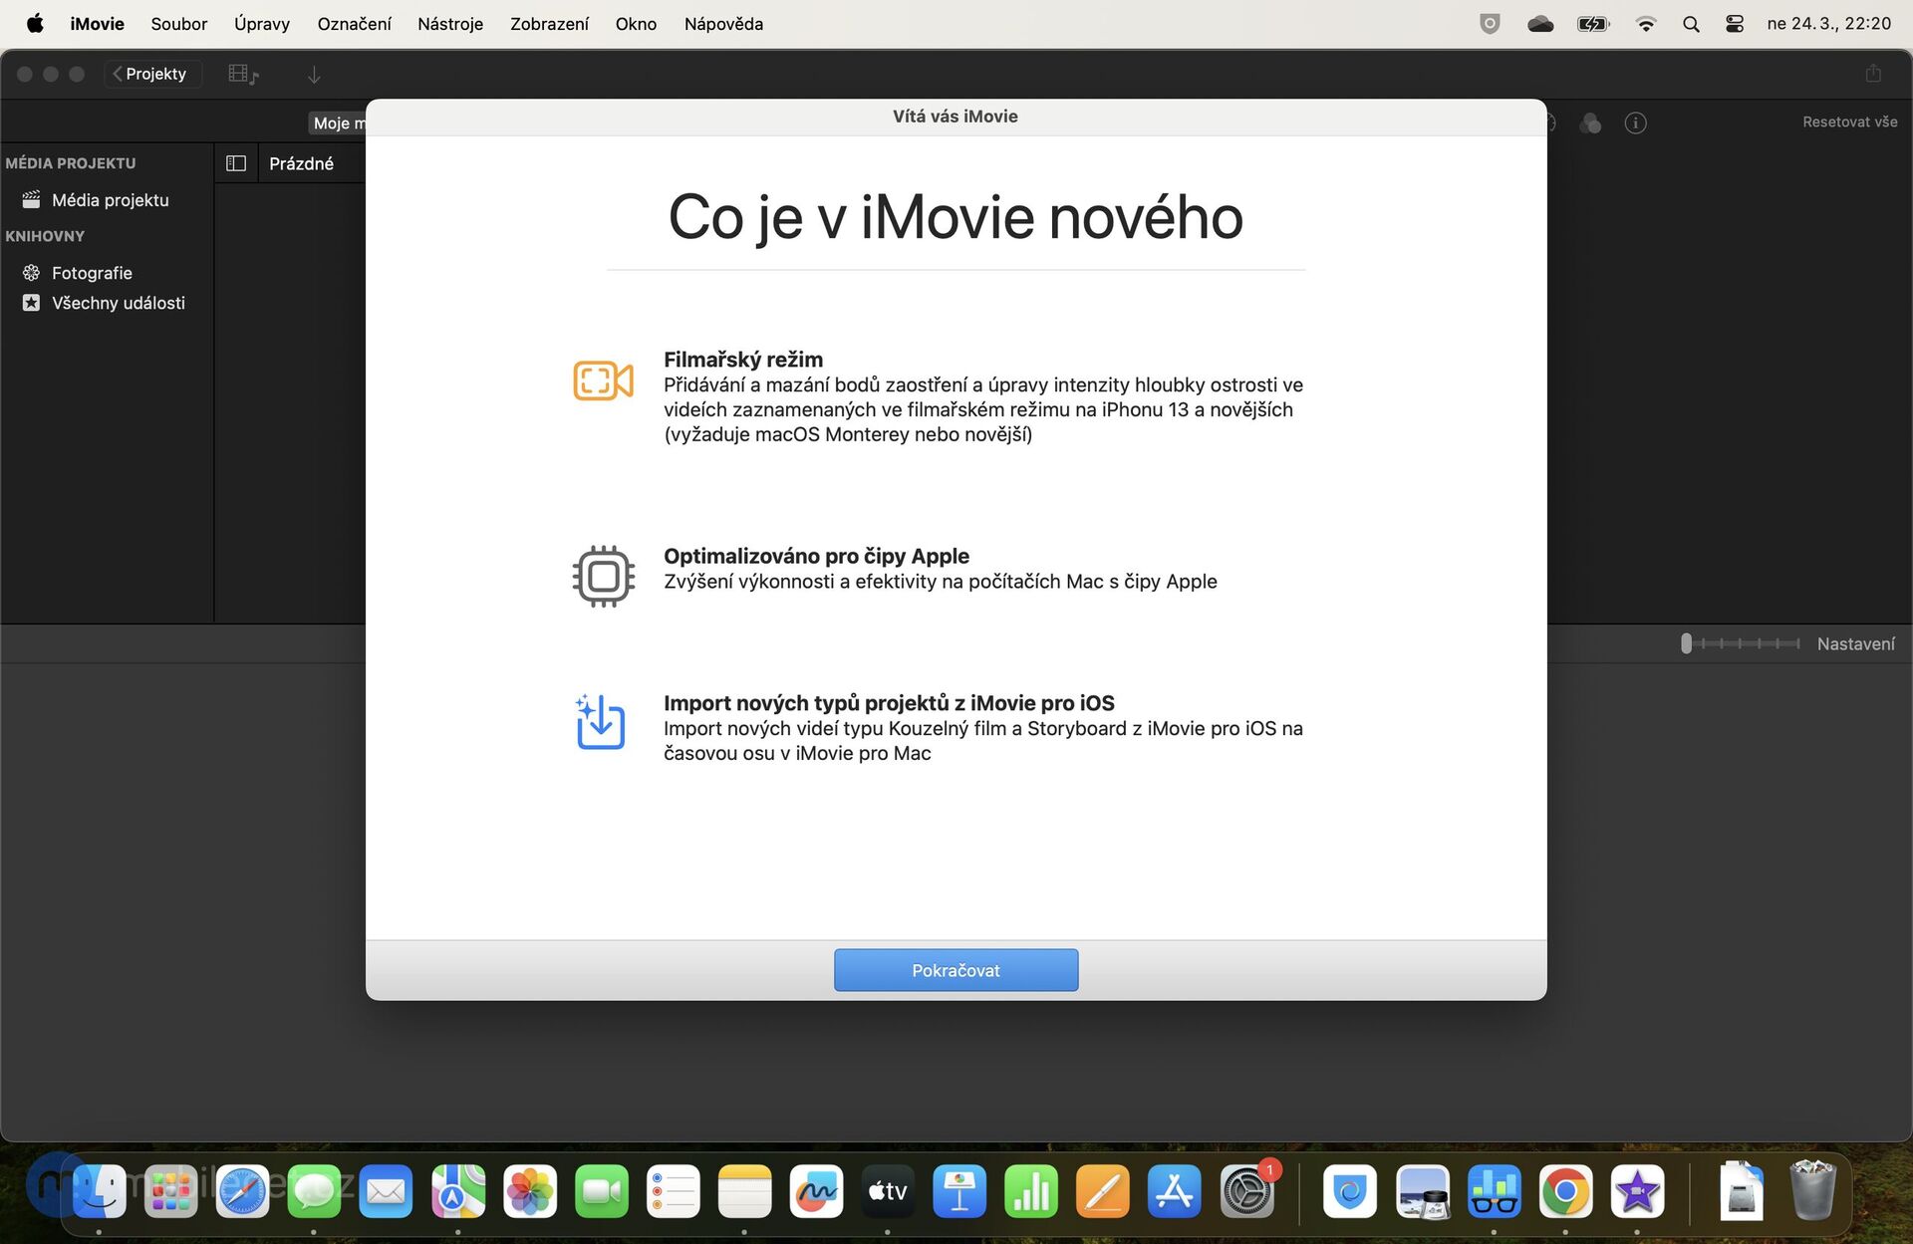Adjust the timeline zoom slider near Nastavení

(x=1686, y=643)
